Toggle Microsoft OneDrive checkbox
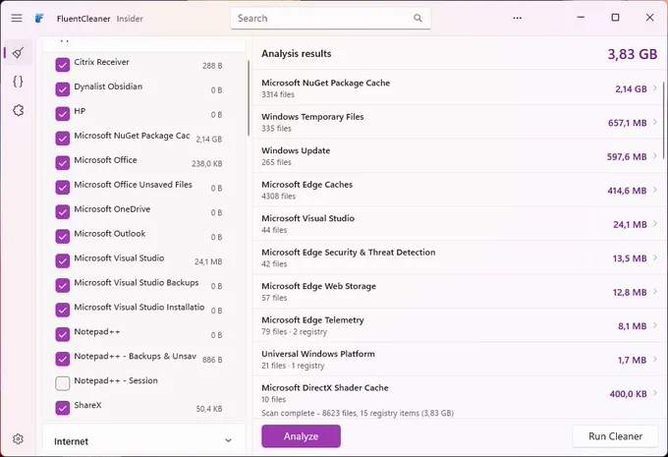668x457 pixels. click(63, 212)
